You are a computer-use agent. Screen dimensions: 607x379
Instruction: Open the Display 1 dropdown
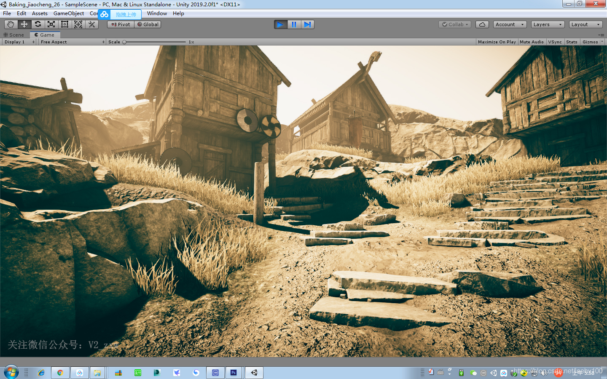(19, 42)
